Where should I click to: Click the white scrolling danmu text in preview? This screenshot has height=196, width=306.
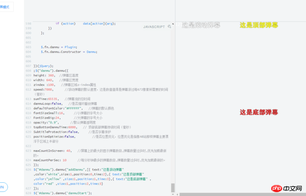[201, 25]
